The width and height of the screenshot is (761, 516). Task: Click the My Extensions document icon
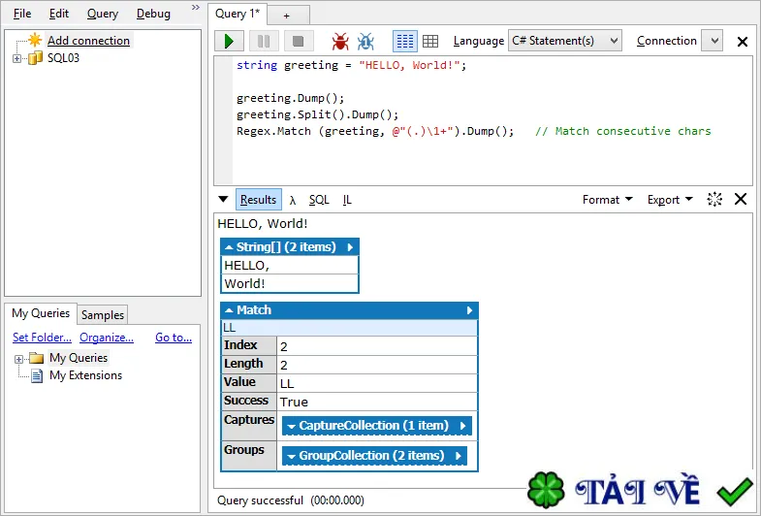tap(37, 375)
